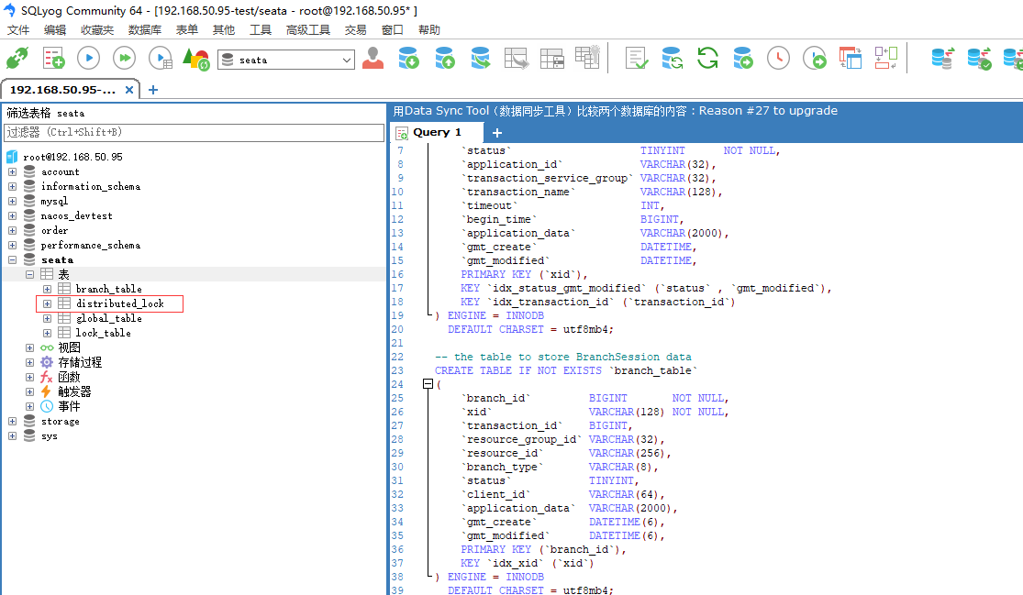Screen dimensions: 1023x595
Task: Open the 其他 menu
Action: pyautogui.click(x=224, y=30)
